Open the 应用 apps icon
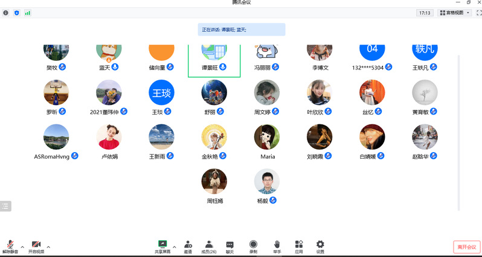 click(298, 246)
